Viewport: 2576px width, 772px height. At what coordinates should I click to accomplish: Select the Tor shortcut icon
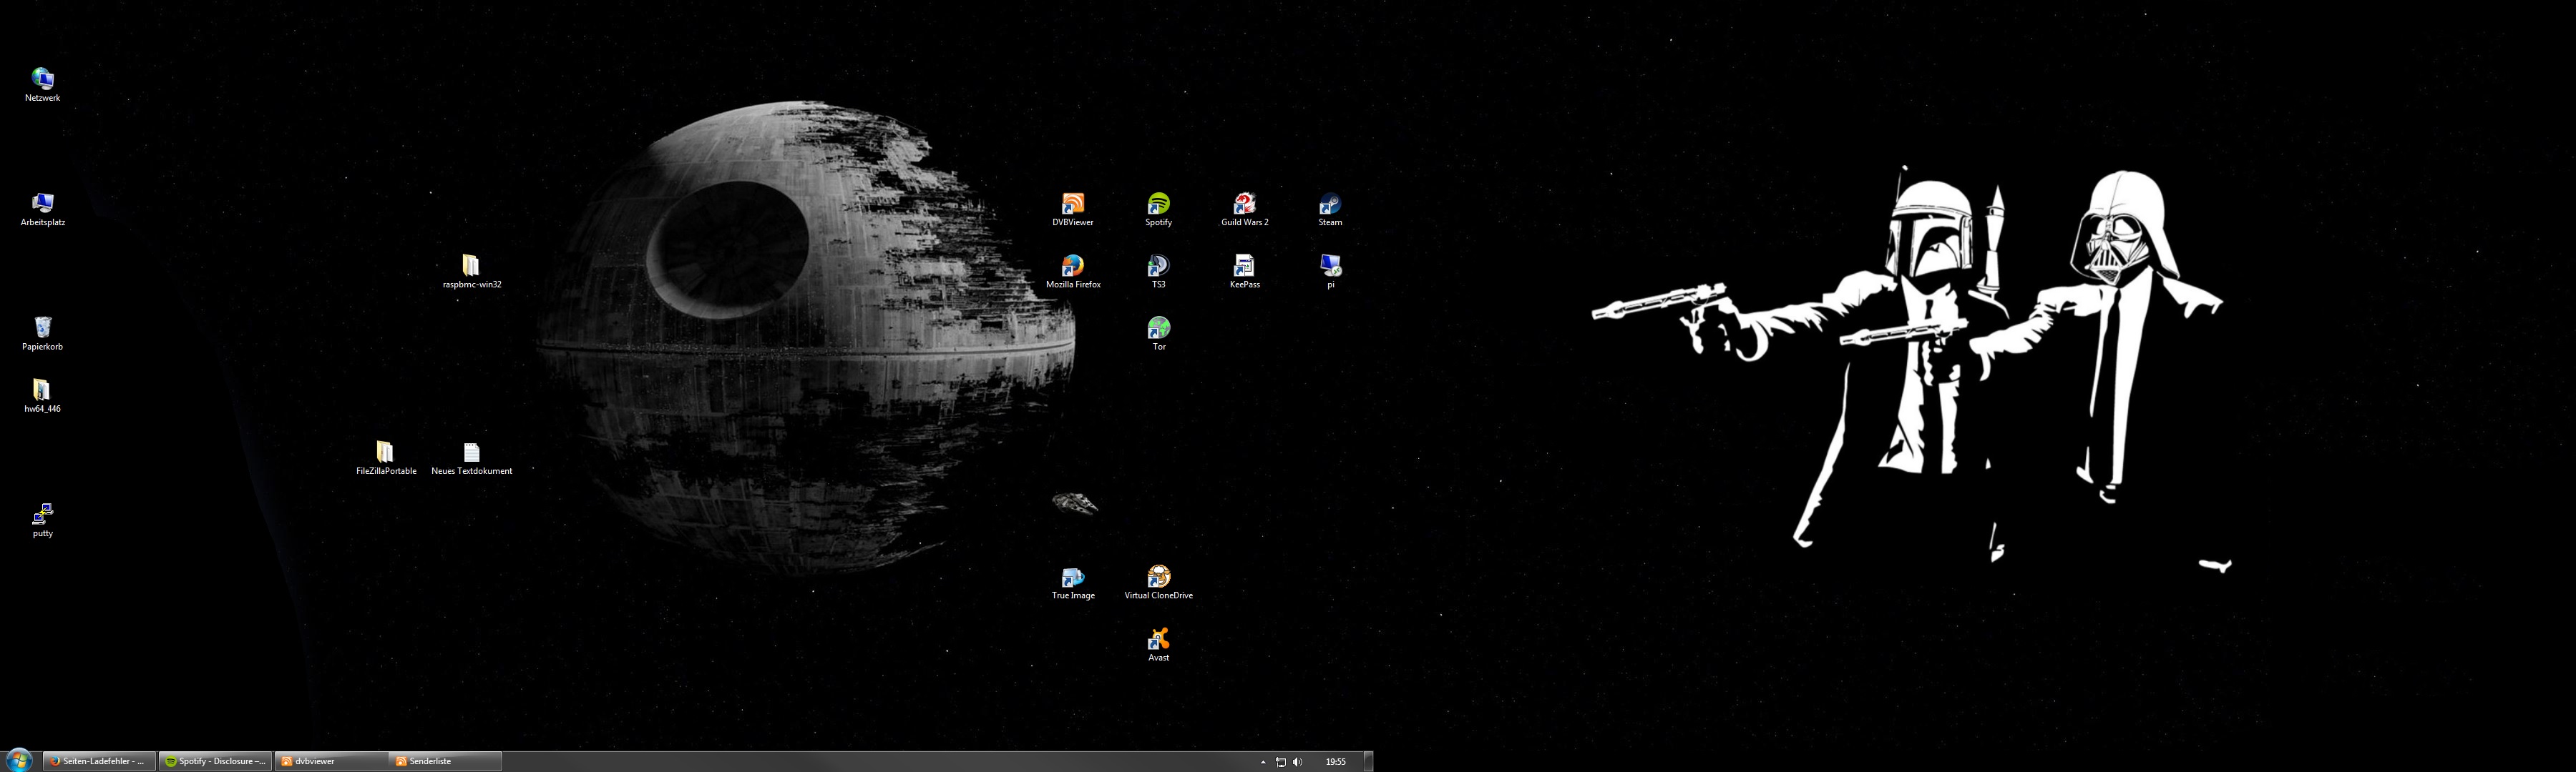pos(1158,329)
